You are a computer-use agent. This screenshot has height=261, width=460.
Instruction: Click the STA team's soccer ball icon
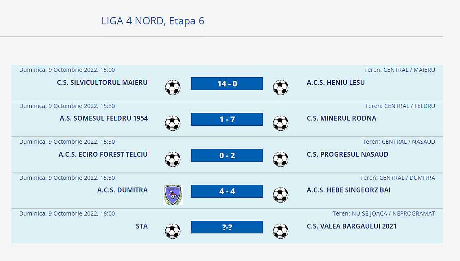(x=173, y=231)
